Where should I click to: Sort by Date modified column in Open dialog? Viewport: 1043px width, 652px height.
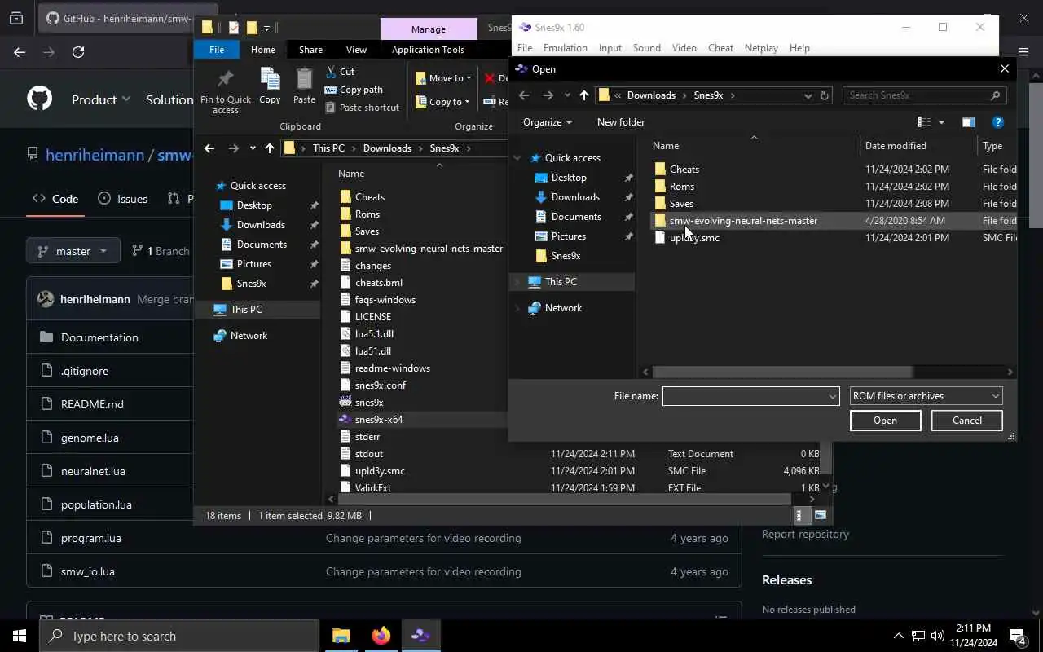pos(896,146)
